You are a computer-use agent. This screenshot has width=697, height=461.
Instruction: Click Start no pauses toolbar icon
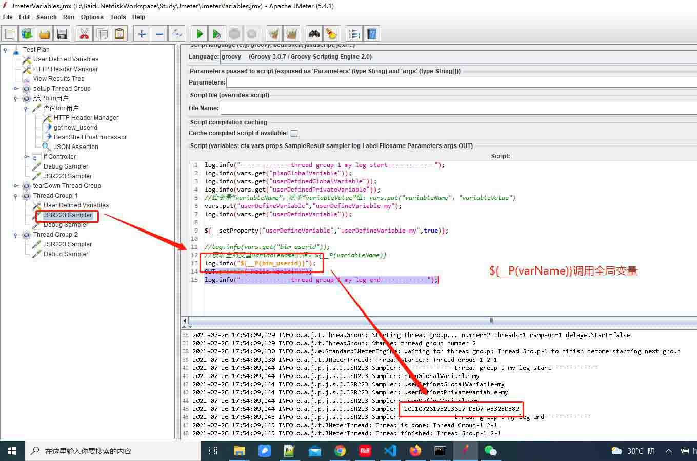[x=217, y=34]
